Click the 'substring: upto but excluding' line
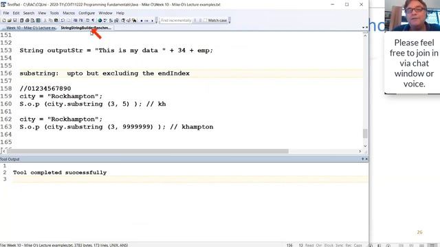440x247 pixels. 104,73
